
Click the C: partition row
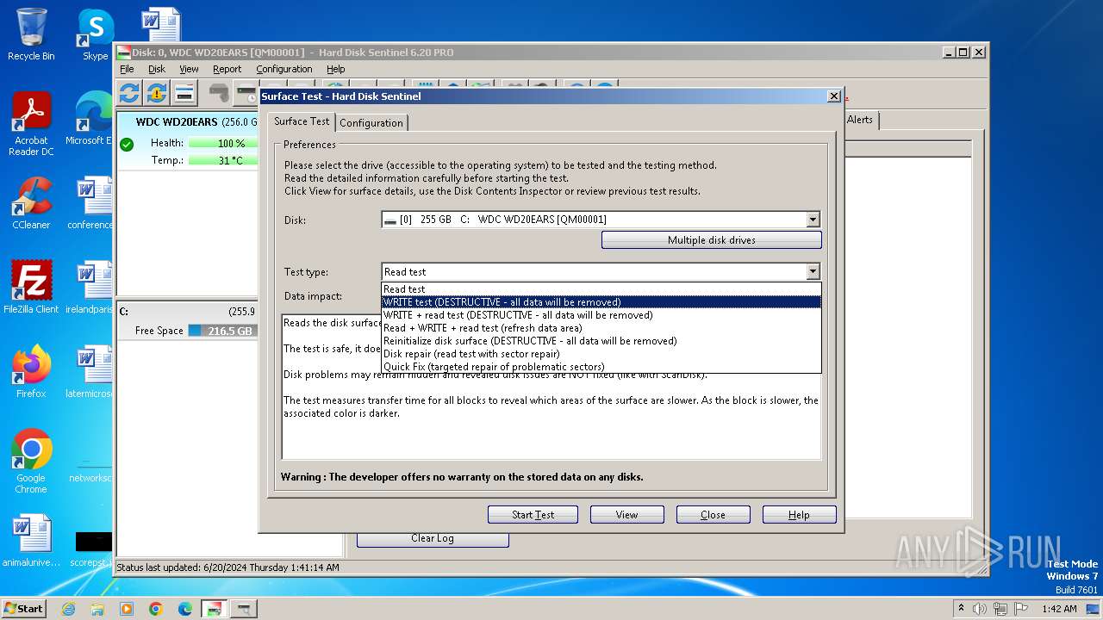click(x=188, y=312)
